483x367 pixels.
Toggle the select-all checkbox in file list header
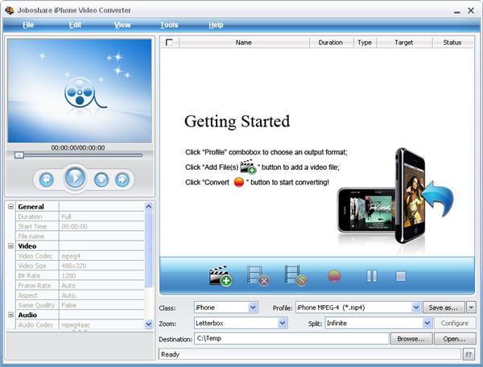[x=169, y=42]
